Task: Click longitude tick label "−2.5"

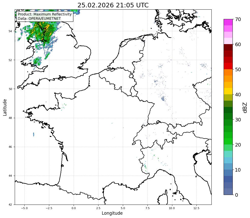Action: coord(49,208)
